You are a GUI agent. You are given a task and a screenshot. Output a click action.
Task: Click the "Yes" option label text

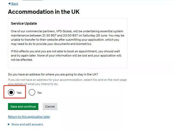pos(19,93)
